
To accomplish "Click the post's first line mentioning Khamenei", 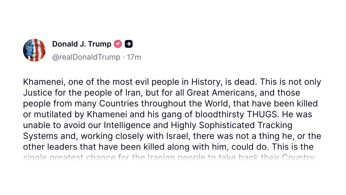I will (172, 82).
